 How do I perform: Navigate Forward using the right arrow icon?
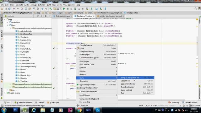click(x=46, y=9)
